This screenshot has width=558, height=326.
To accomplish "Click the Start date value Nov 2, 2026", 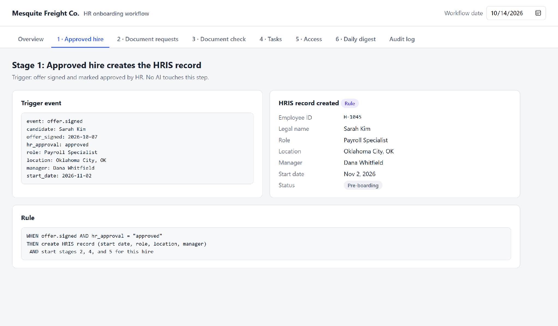I will pyautogui.click(x=359, y=174).
